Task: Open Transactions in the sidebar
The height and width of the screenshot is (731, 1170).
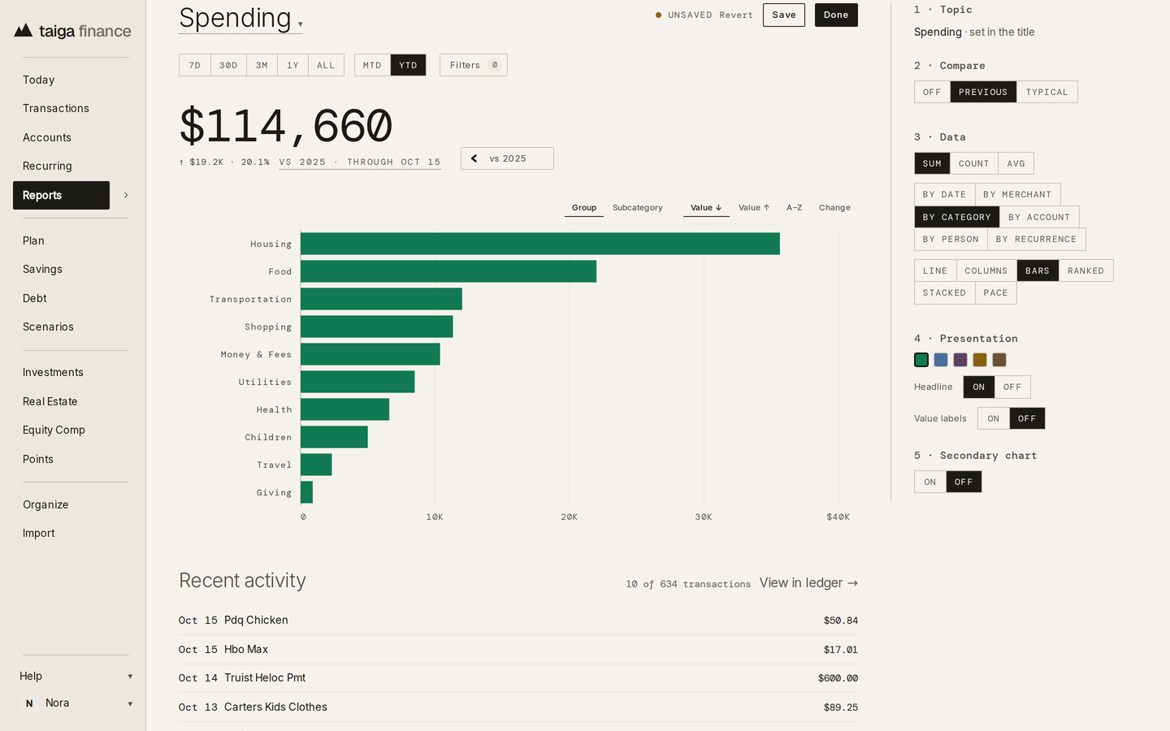Action: coord(56,108)
